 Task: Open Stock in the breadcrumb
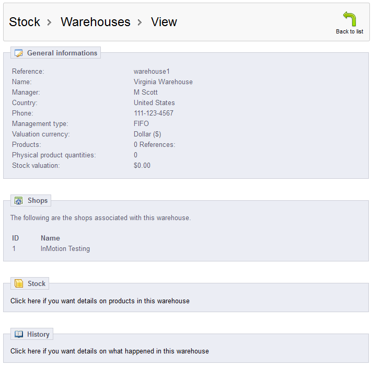[x=25, y=22]
